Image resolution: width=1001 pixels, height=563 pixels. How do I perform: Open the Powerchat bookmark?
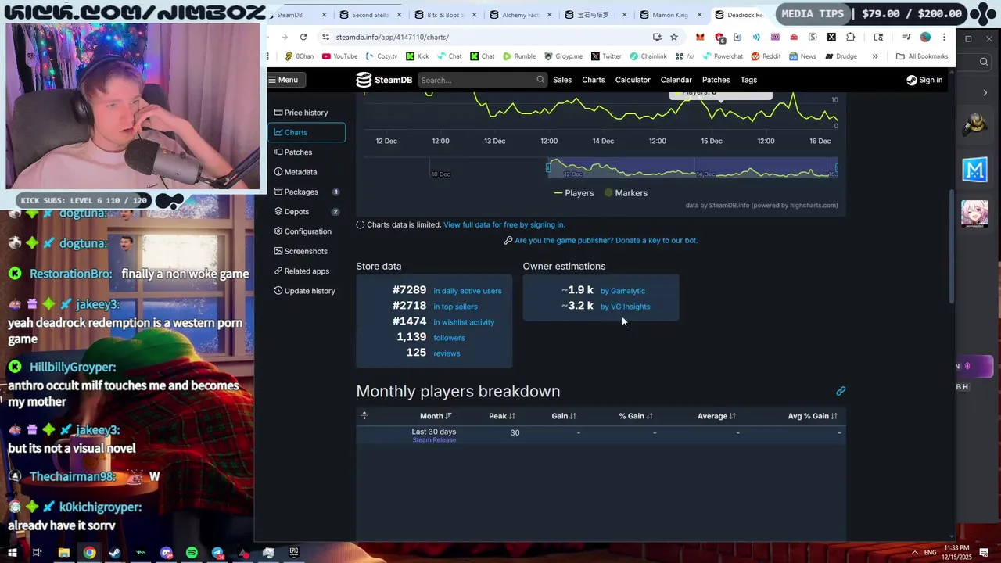[723, 56]
